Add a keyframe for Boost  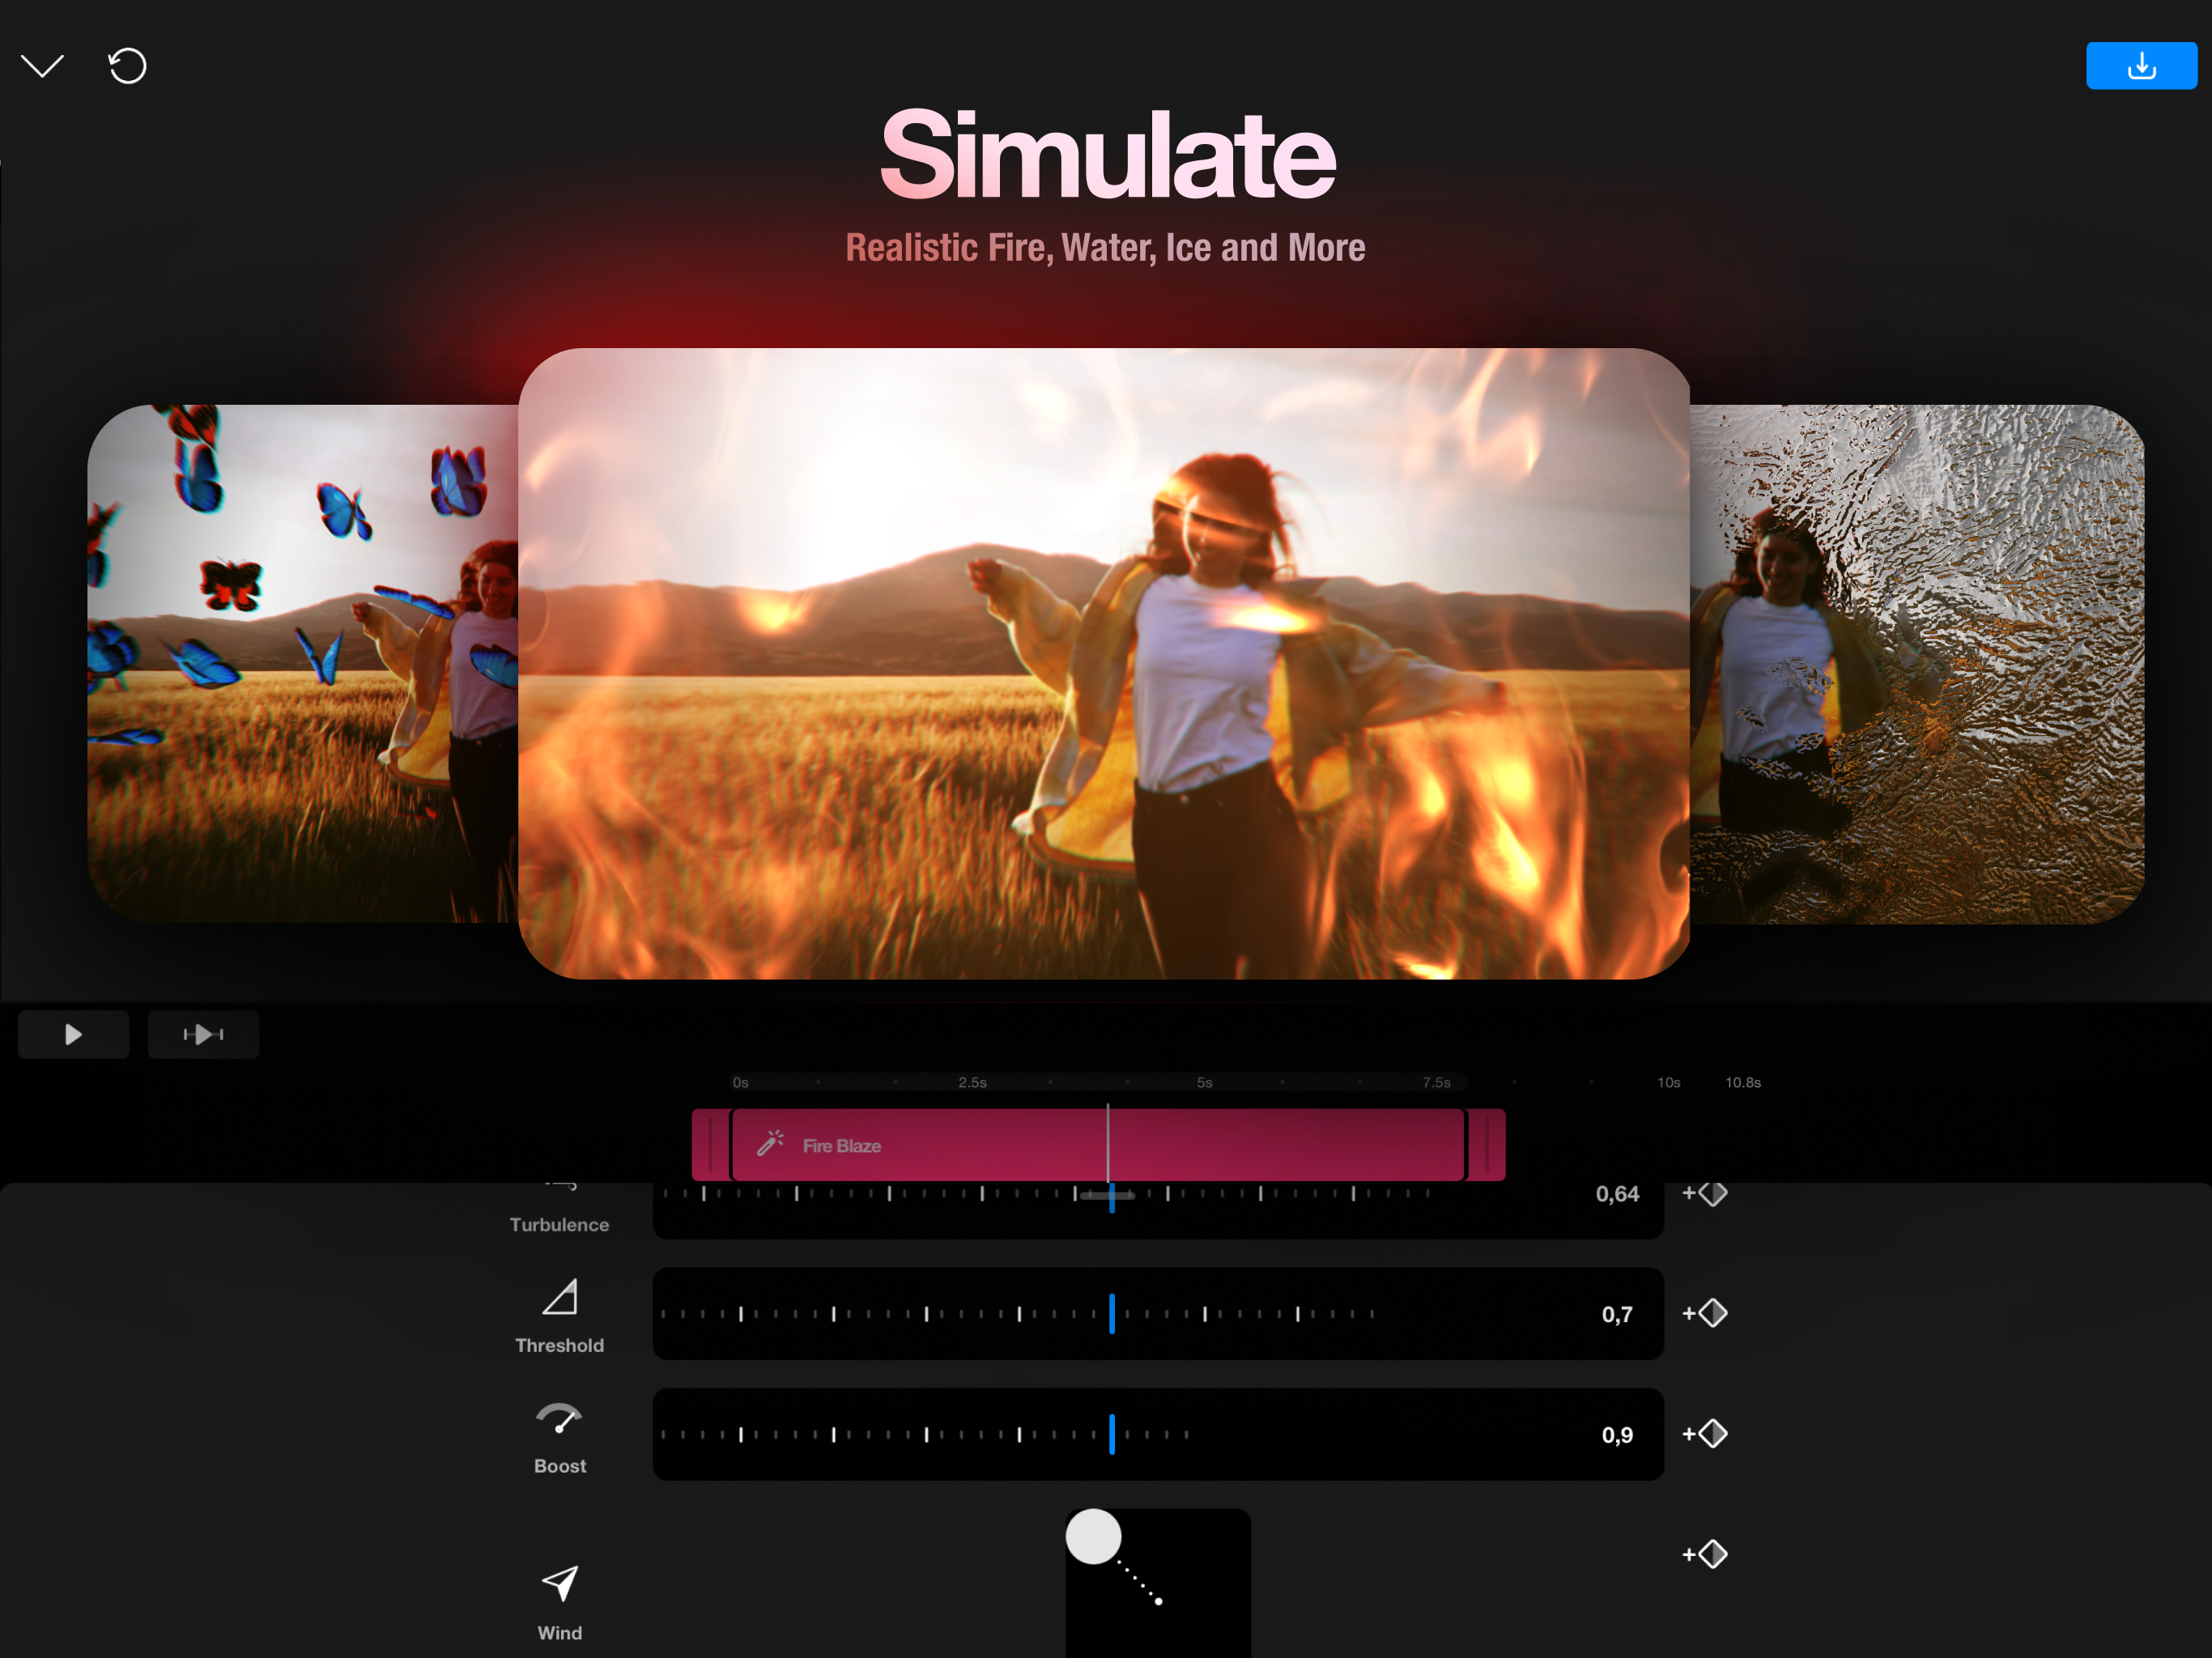click(1705, 1433)
